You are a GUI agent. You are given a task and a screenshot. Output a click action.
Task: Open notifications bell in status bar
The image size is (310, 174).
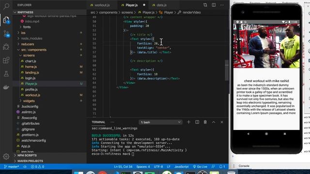pyautogui.click(x=222, y=167)
